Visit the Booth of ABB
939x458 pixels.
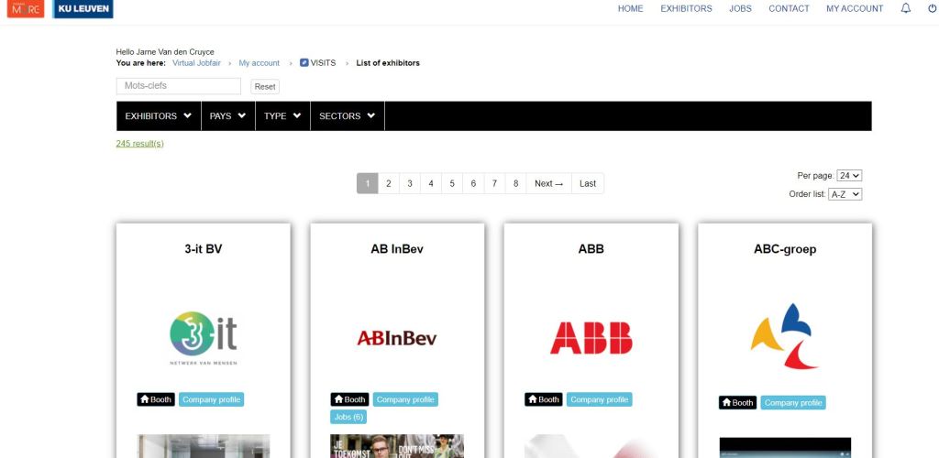[x=544, y=399]
